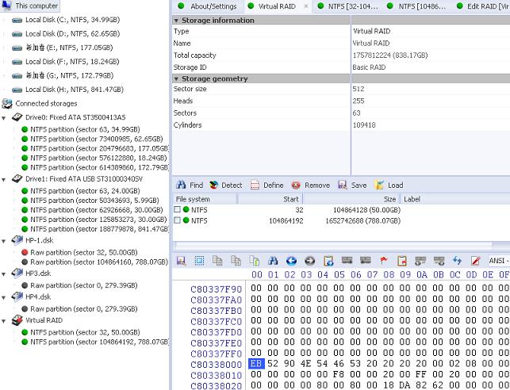Click the Cylinders value 109418
The width and height of the screenshot is (510, 390).
(x=364, y=125)
